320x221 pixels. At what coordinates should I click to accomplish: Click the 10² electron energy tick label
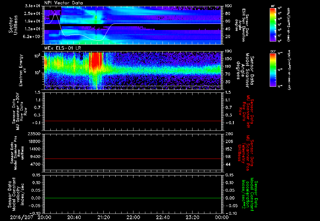[37, 56]
